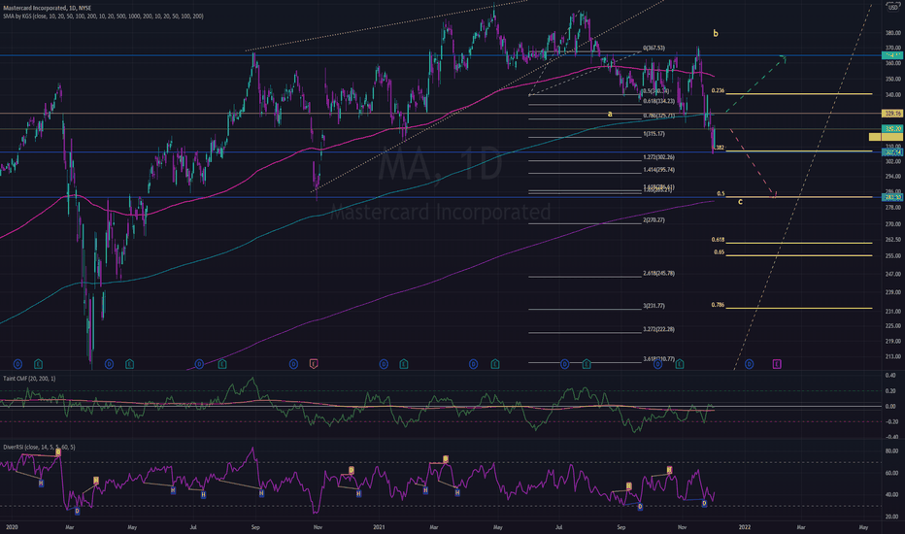Click the Fibonacci label '1(315.17)'
Image resolution: width=905 pixels, height=534 pixels.
[654, 134]
